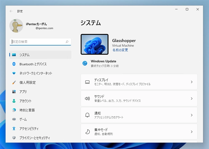Click the アカウント person icon

pyautogui.click(x=14, y=101)
